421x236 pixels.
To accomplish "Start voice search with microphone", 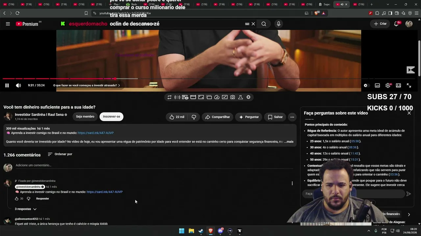I will [279, 24].
